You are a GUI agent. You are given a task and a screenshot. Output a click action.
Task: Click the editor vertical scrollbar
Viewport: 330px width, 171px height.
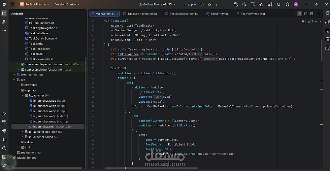(321, 50)
